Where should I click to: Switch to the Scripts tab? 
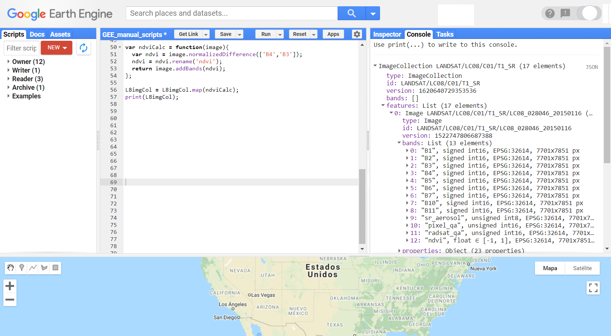14,34
